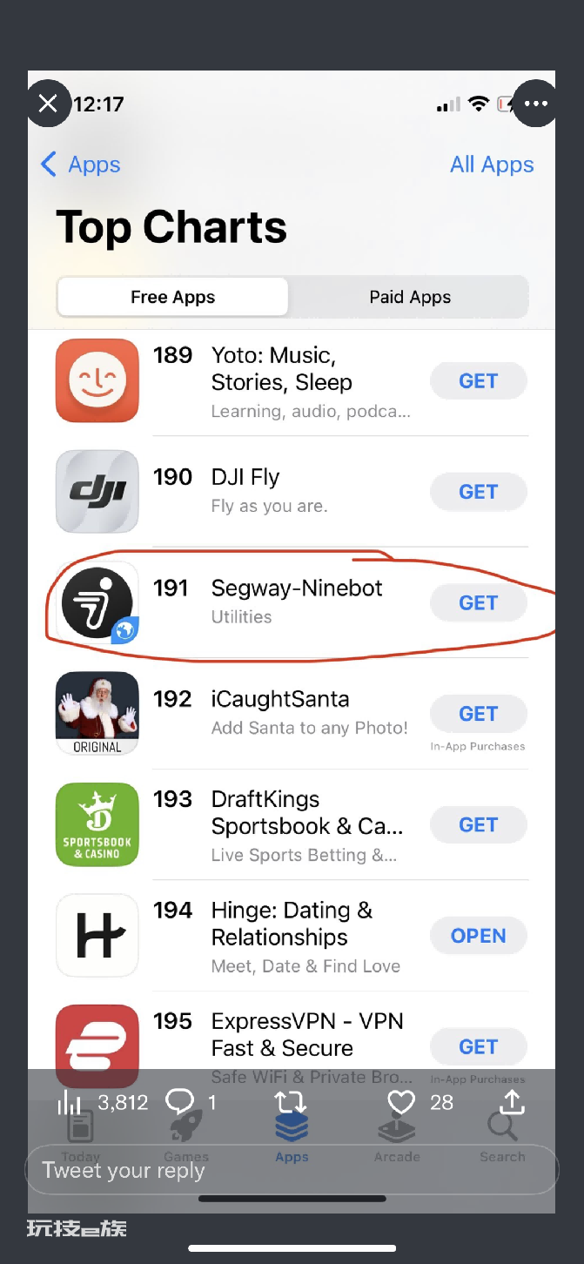Click the Tweet your reply field
The width and height of the screenshot is (584, 1264).
[292, 1169]
